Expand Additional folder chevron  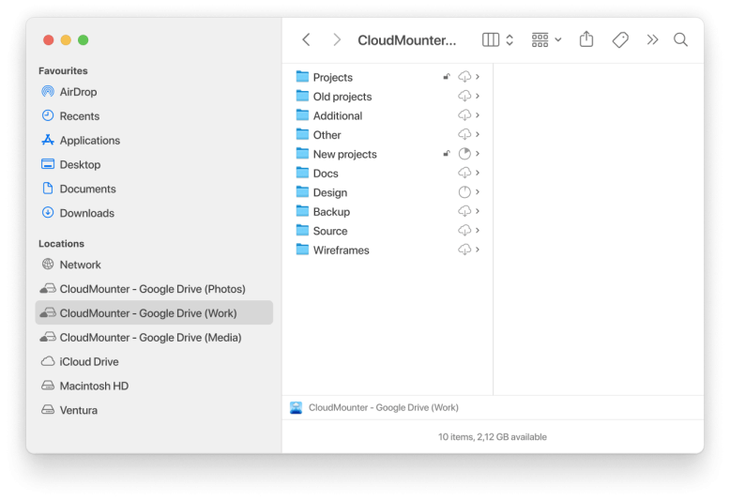478,115
